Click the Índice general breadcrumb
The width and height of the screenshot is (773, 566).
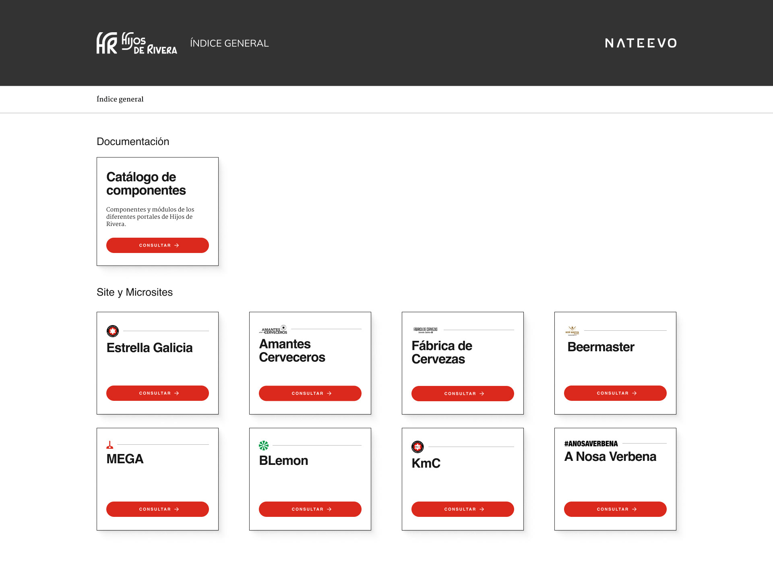[x=120, y=99]
